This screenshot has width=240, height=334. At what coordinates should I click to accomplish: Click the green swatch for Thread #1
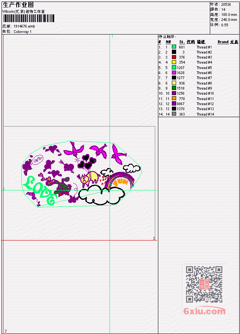pyautogui.click(x=174, y=47)
